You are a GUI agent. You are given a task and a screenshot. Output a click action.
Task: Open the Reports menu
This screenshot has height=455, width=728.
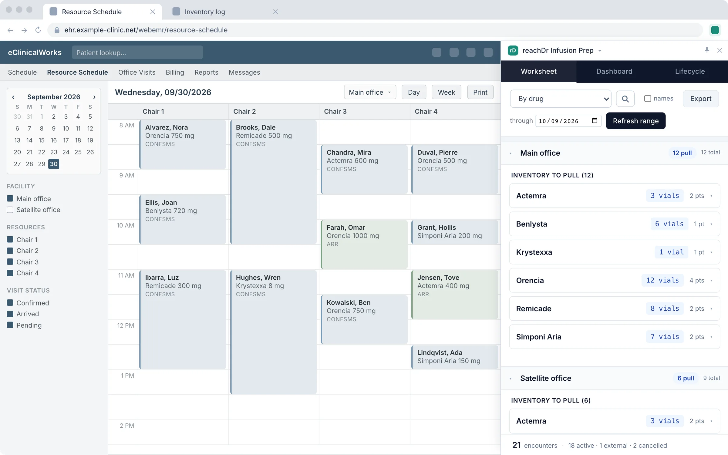(206, 72)
